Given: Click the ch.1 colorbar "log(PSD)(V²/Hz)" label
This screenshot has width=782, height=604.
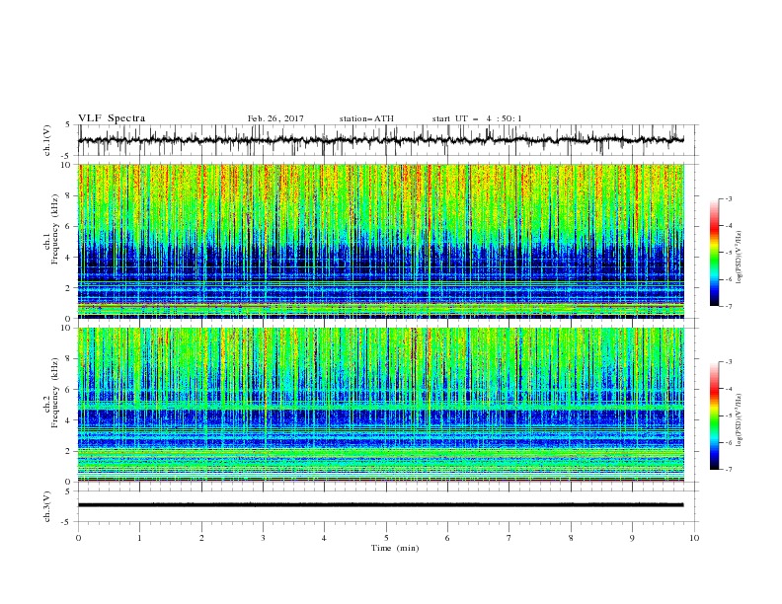Looking at the screenshot, I should 739,258.
